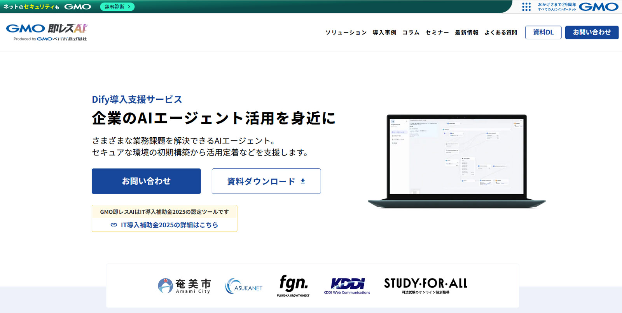Viewport: 622px width, 313px height.
Task: Click the STUDY·FOR·ALL logo
Action: click(x=426, y=286)
